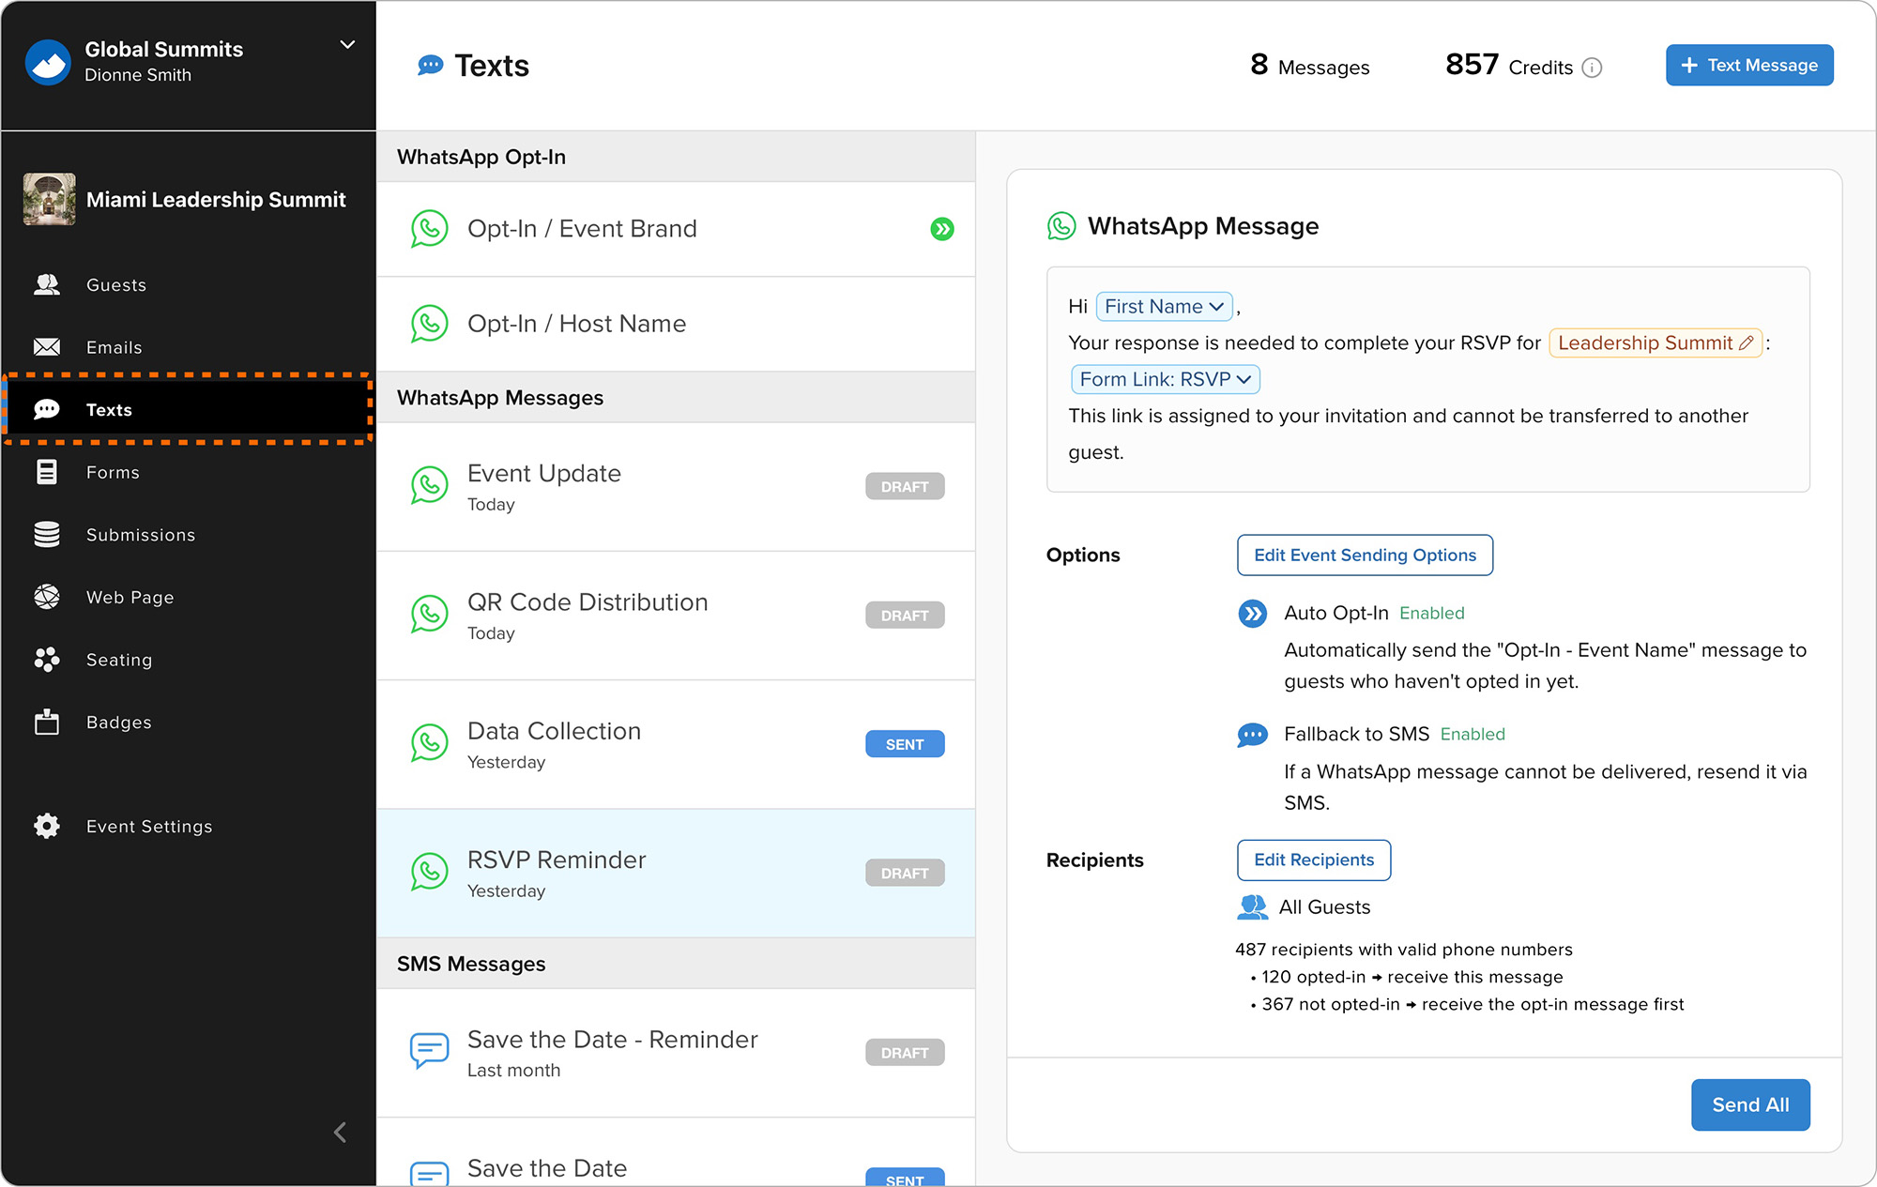Screen dimensions: 1877x1187
Task: Click WhatsApp icon on Data Collection row
Action: coord(430,743)
